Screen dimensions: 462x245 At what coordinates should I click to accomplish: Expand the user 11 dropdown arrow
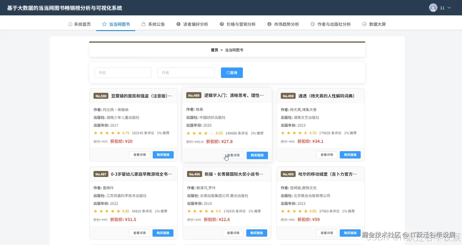(449, 8)
